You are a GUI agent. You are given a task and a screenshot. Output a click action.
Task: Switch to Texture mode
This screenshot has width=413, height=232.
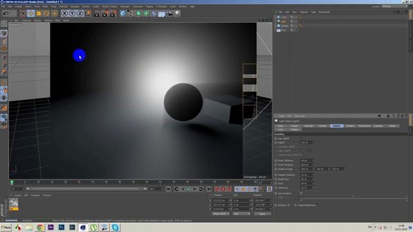pos(4,41)
